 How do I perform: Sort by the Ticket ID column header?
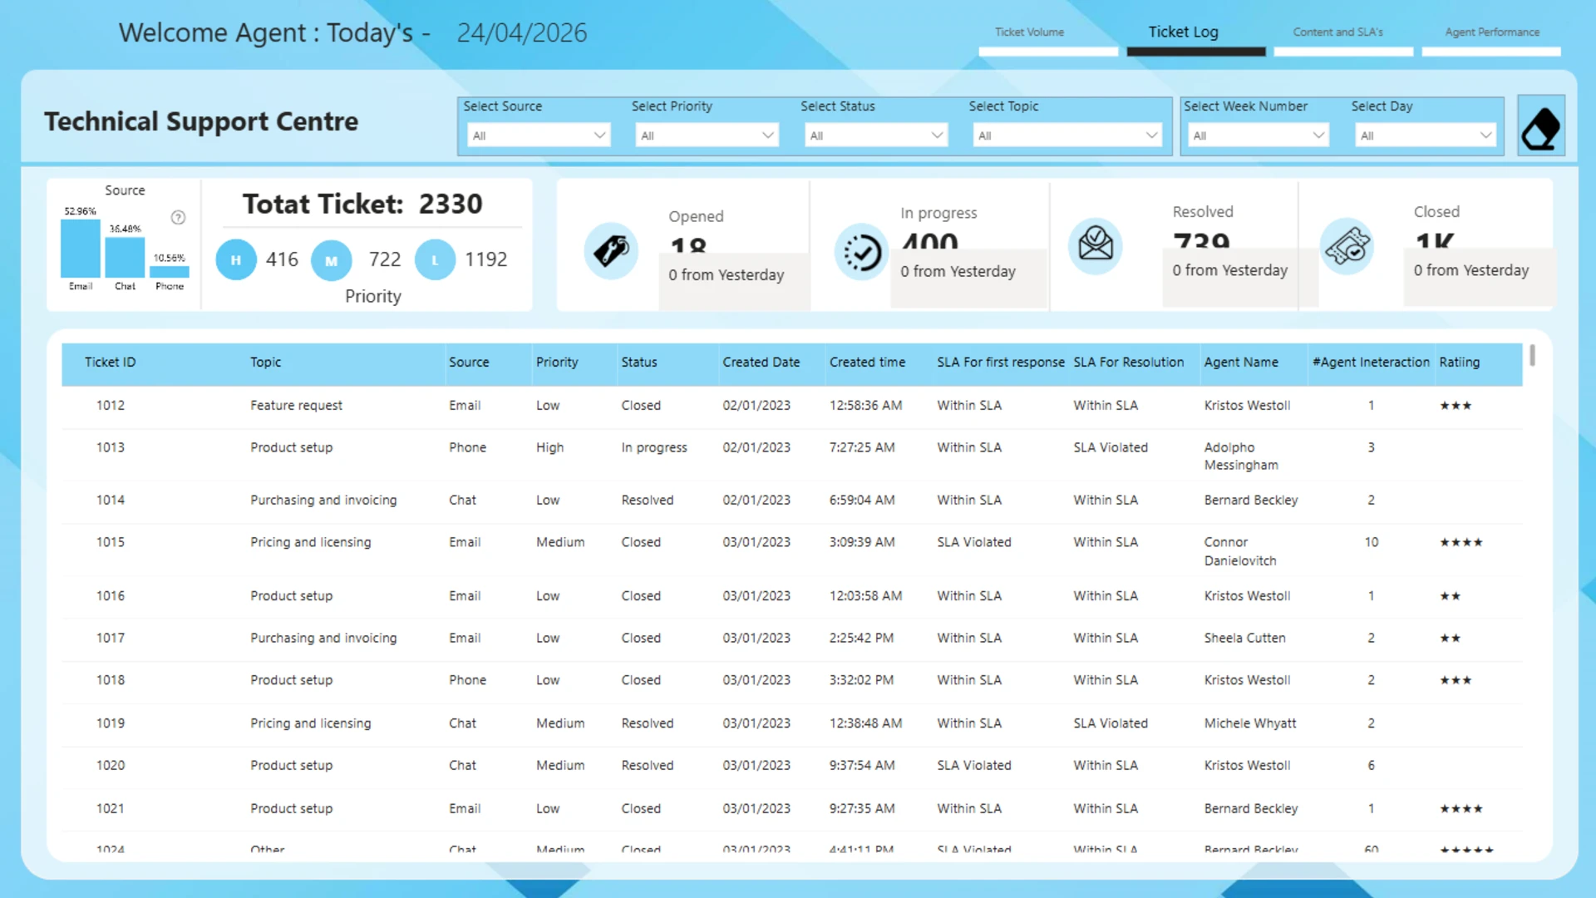click(110, 363)
